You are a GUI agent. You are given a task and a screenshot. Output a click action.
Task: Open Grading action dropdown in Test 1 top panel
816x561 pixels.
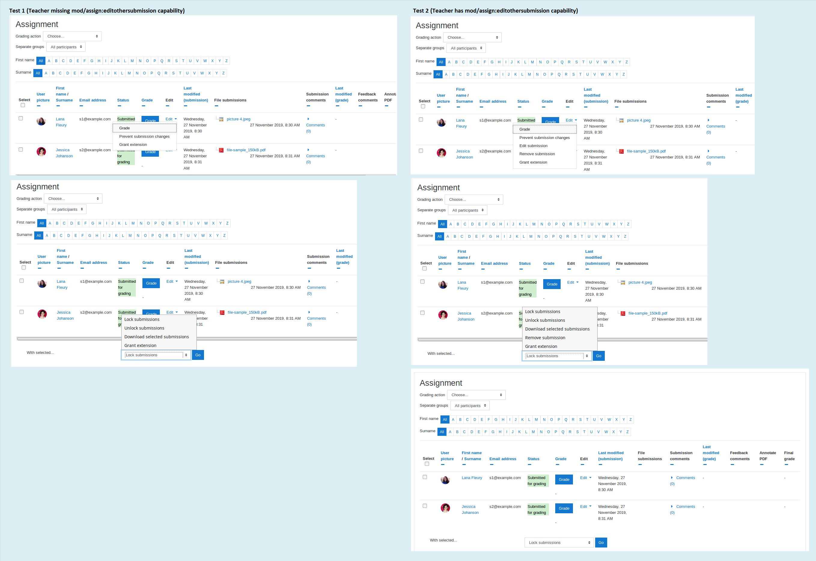72,36
